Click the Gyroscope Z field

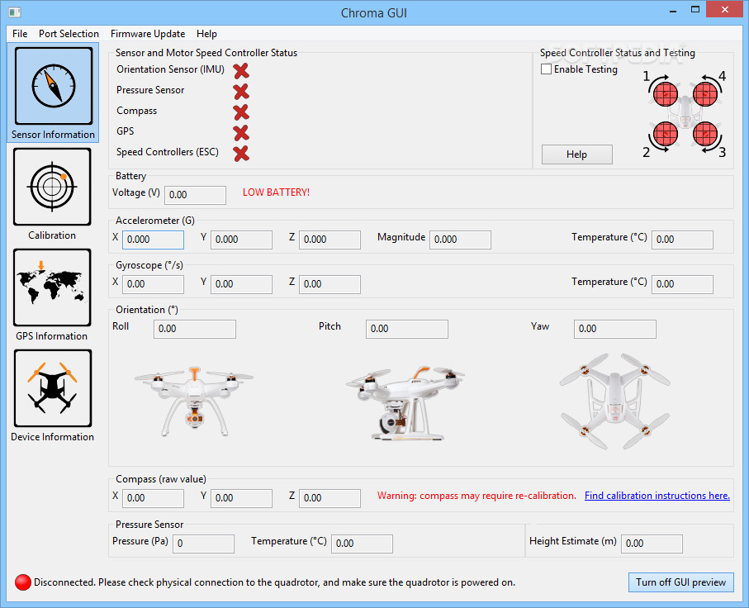[x=329, y=284]
